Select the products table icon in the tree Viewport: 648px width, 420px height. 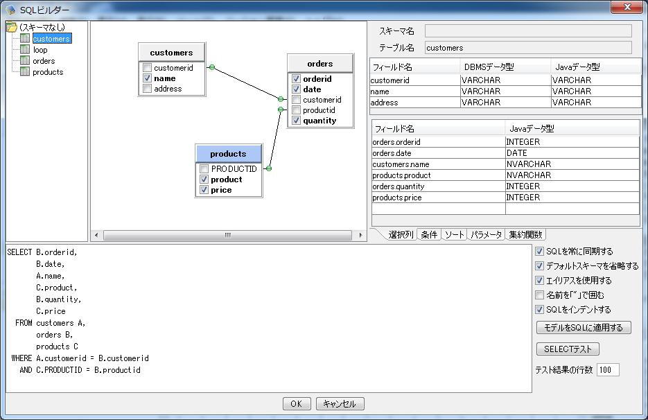24,71
